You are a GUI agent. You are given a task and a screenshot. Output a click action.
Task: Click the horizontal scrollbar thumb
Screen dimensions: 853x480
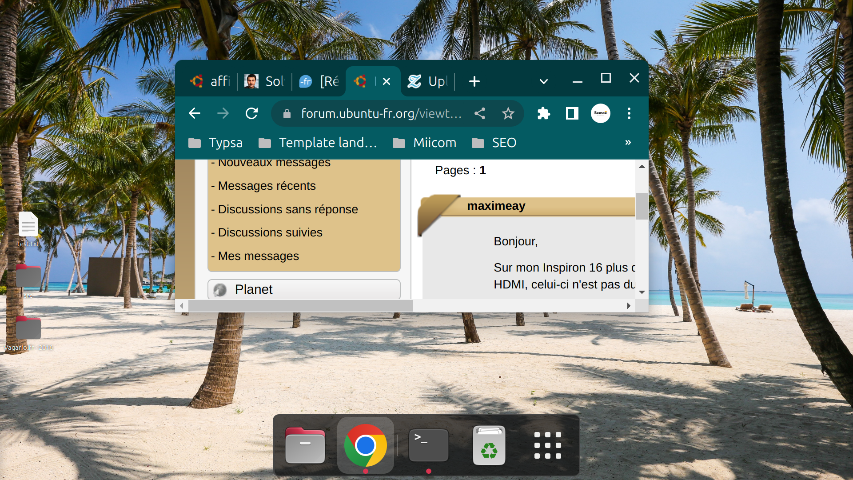pyautogui.click(x=300, y=306)
